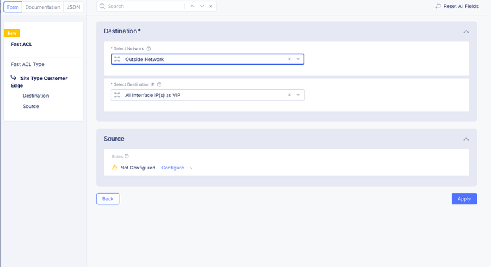Click the search magnifier icon
The width and height of the screenshot is (491, 267).
(102, 7)
